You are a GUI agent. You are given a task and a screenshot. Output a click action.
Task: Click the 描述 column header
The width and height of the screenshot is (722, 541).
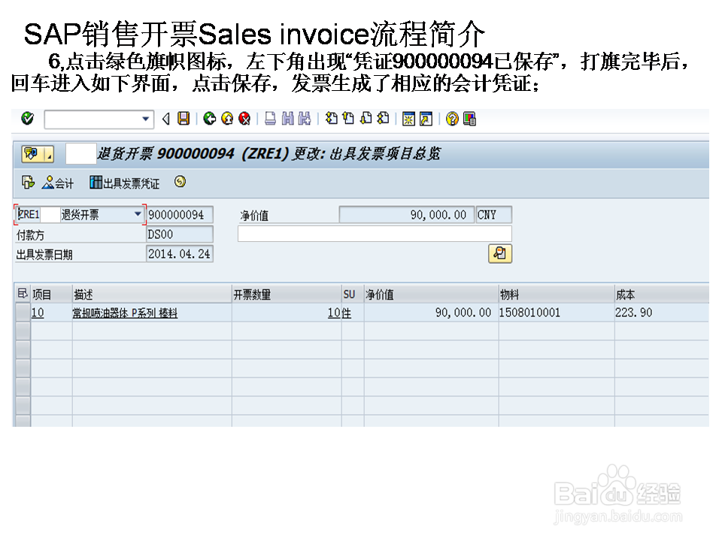point(152,295)
